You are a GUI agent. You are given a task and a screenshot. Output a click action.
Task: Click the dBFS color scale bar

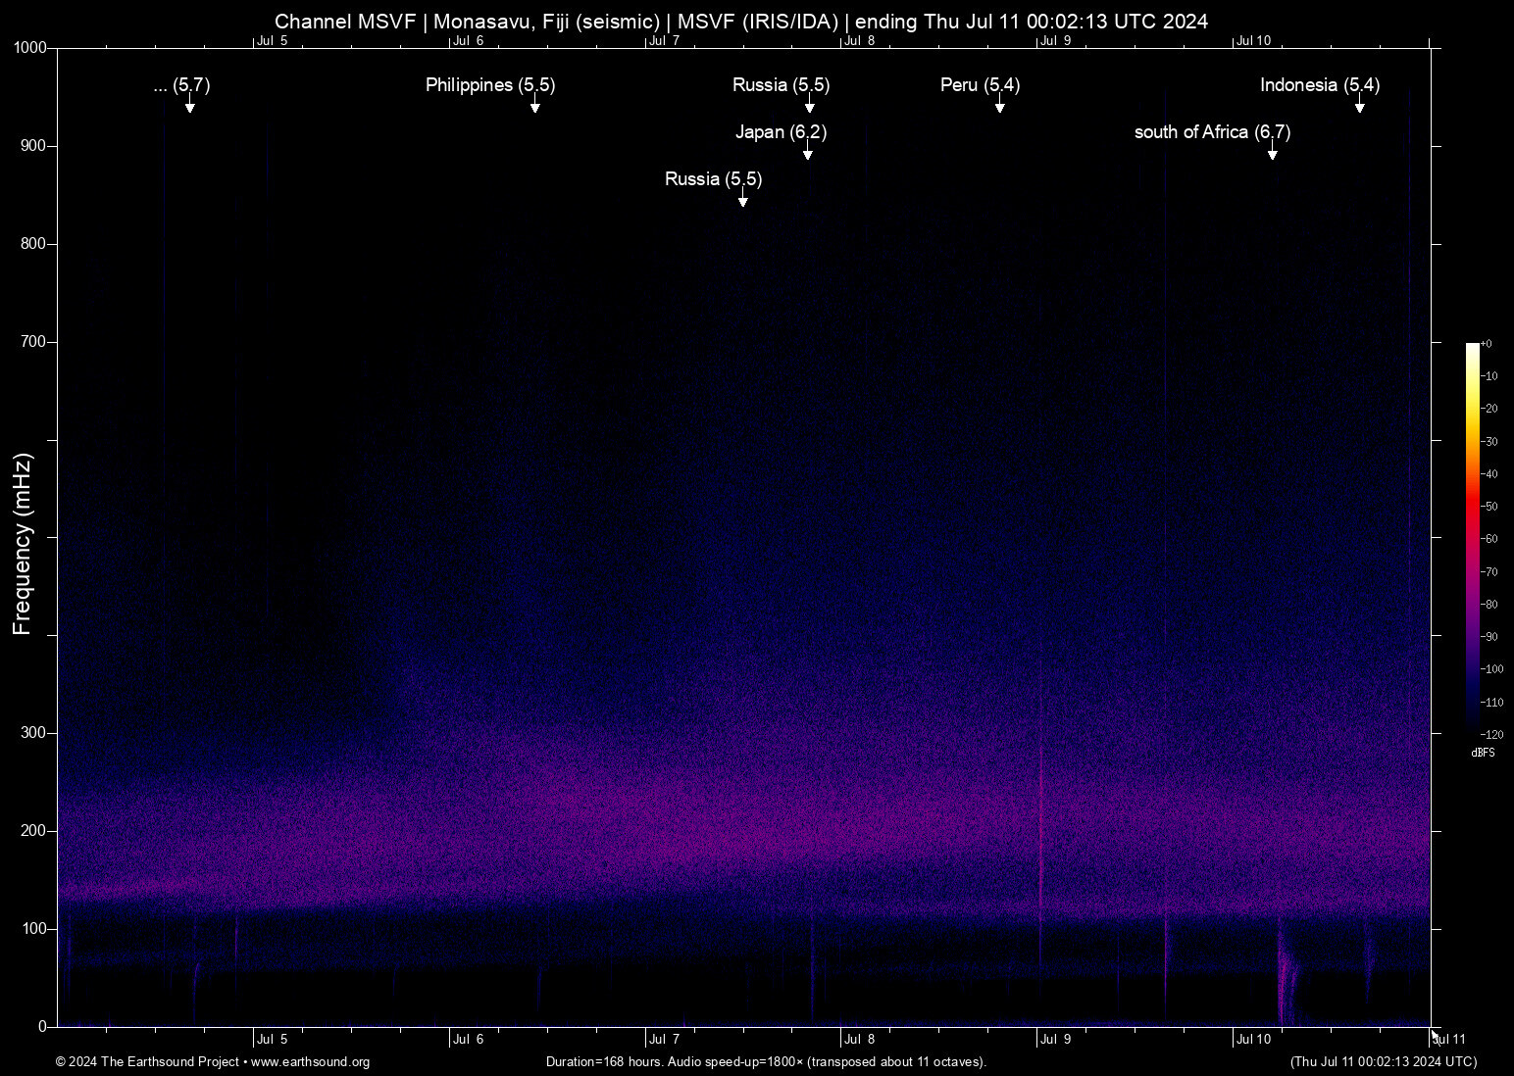(1472, 537)
